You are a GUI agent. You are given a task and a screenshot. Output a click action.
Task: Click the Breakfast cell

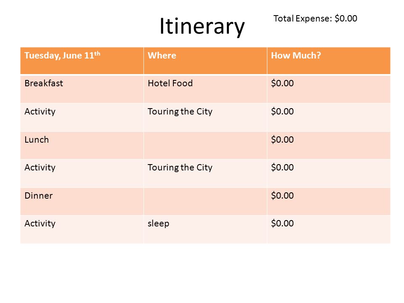(x=82, y=89)
